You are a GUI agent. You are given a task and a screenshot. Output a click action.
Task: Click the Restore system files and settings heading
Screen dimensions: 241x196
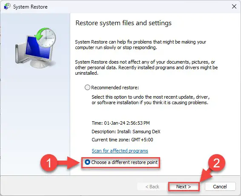pos(123,23)
